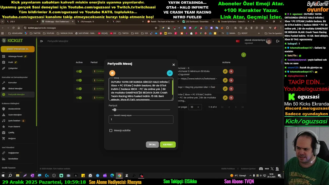The height and width of the screenshot is (185, 329).
Task: Adjust the Periyot slider handle
Action: tap(114, 110)
